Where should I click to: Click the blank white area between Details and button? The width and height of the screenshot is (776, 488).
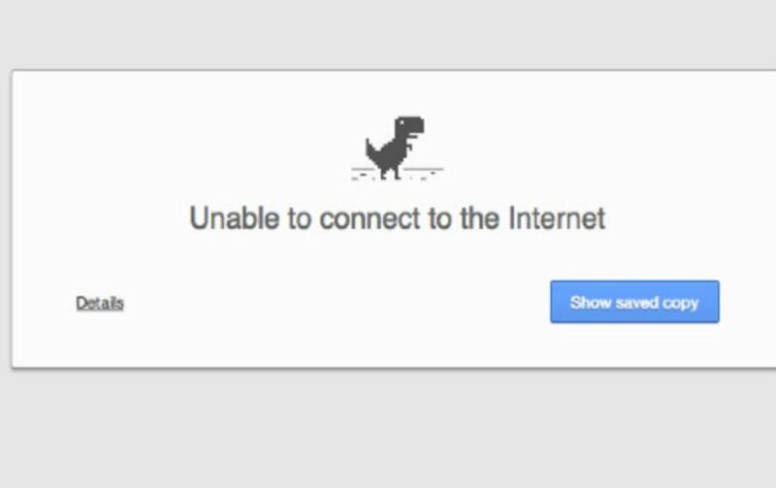click(337, 303)
